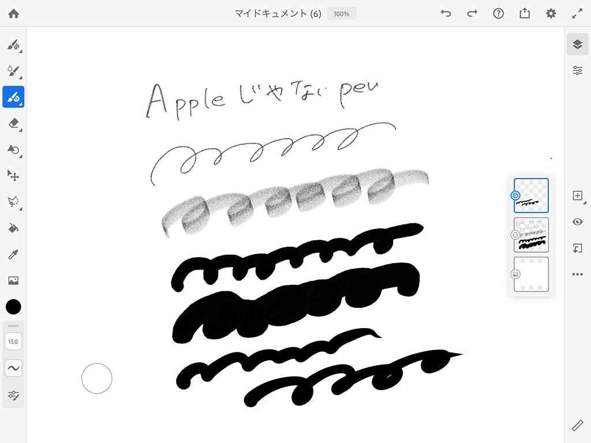591x443 pixels.
Task: Open the brush settings sliders
Action: (x=13, y=395)
